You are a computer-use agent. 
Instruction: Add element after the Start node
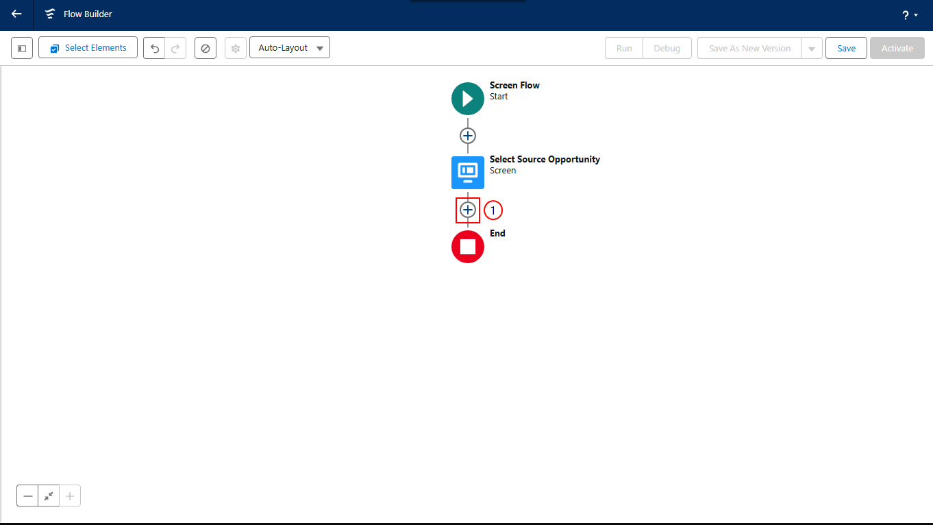click(x=468, y=136)
